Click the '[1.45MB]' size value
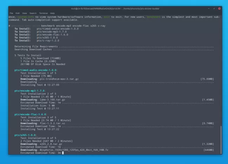Viewport: 228px width, 164px height. (208, 100)
